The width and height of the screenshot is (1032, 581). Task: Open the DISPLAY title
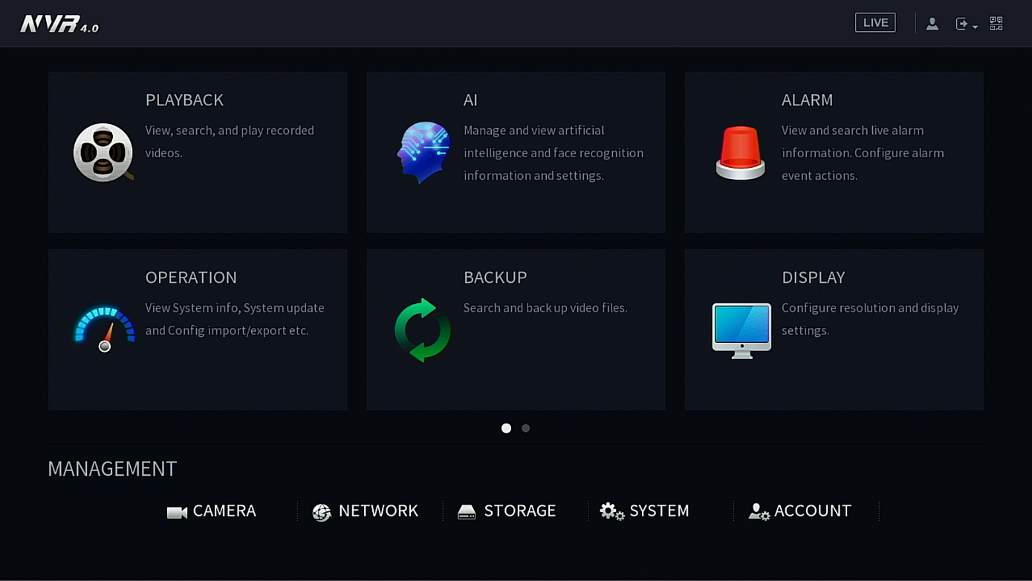pos(813,277)
